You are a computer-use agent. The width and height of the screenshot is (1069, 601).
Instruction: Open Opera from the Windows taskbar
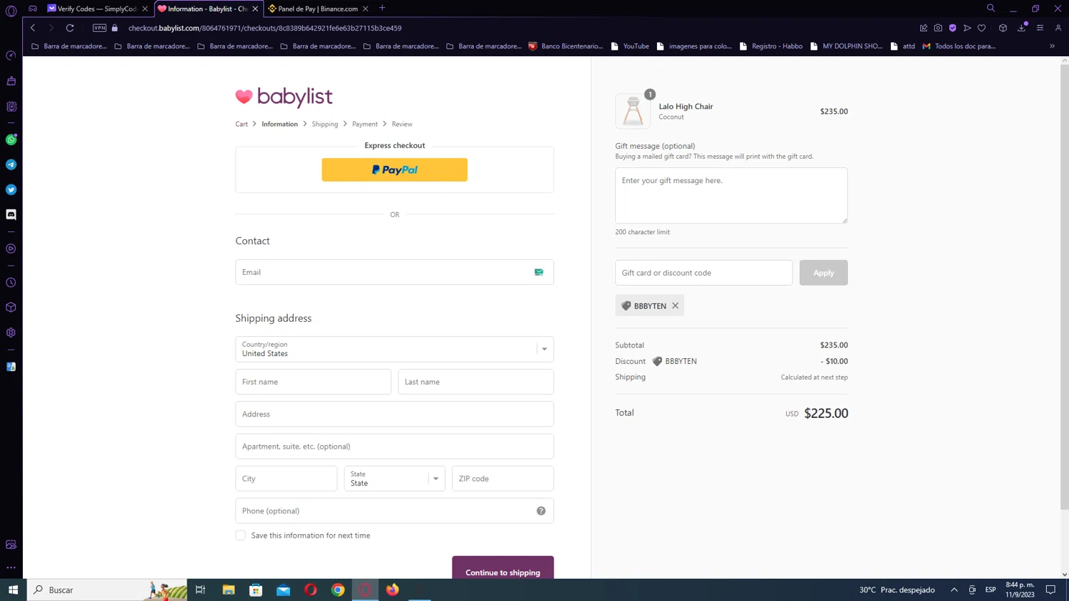[x=311, y=590]
